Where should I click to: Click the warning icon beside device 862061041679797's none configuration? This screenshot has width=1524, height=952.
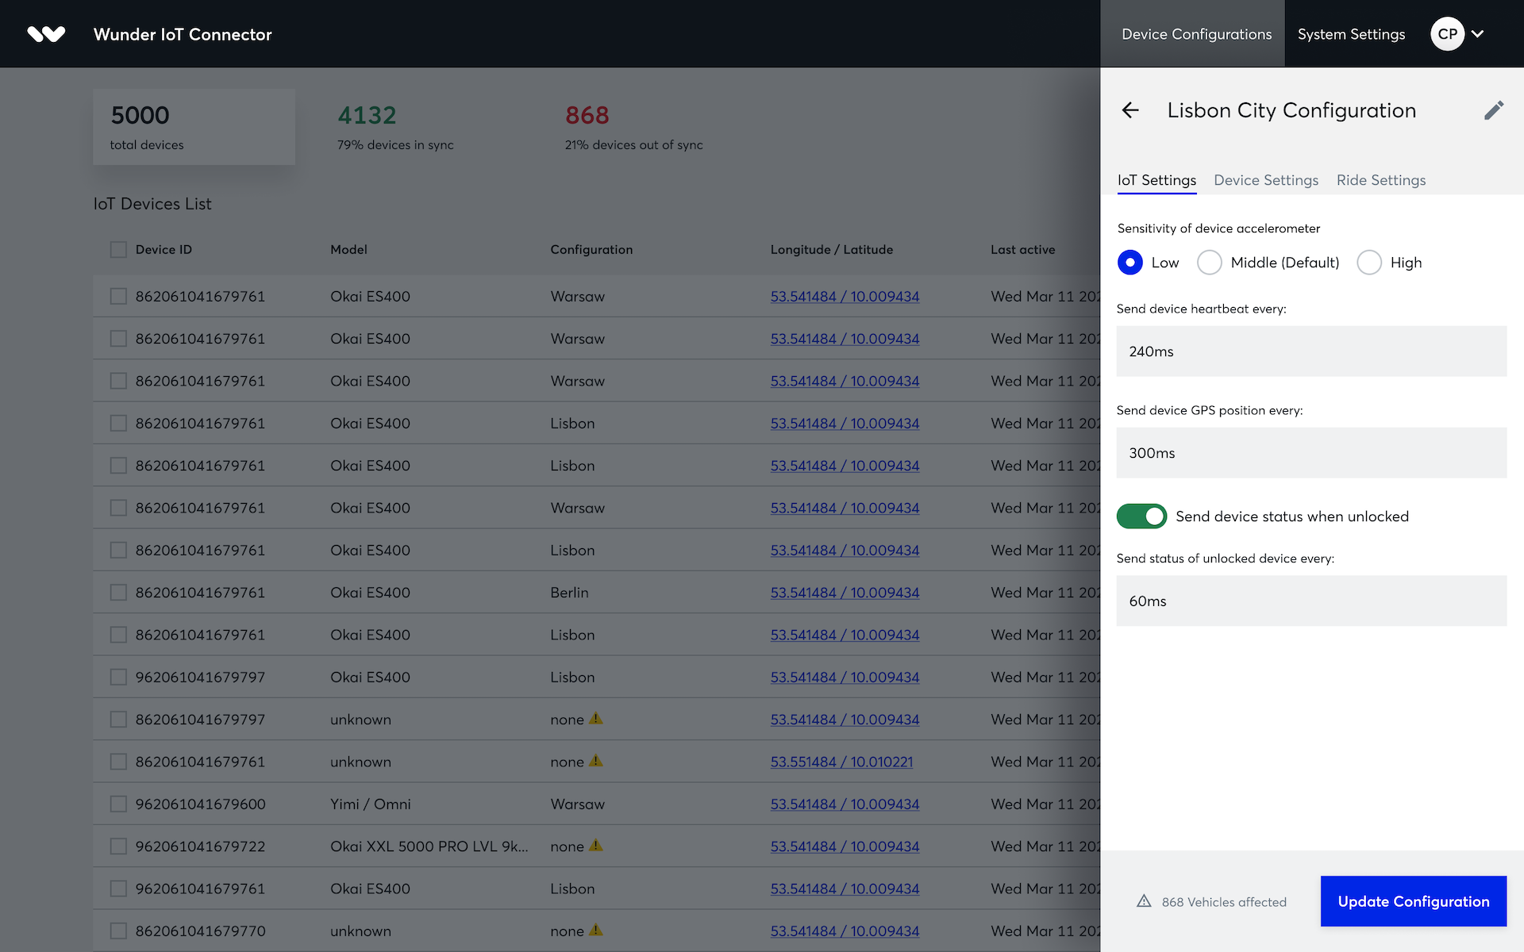(x=598, y=719)
